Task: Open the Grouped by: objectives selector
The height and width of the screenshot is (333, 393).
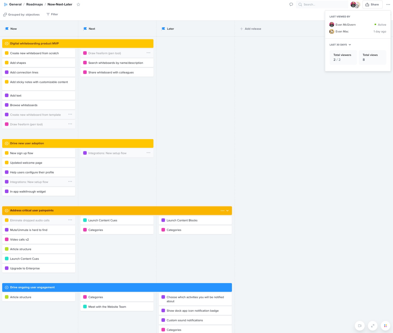Action: click(x=22, y=14)
